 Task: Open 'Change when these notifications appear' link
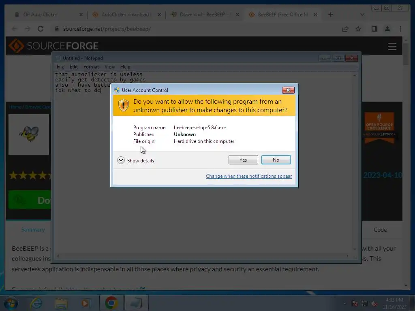[x=249, y=176]
